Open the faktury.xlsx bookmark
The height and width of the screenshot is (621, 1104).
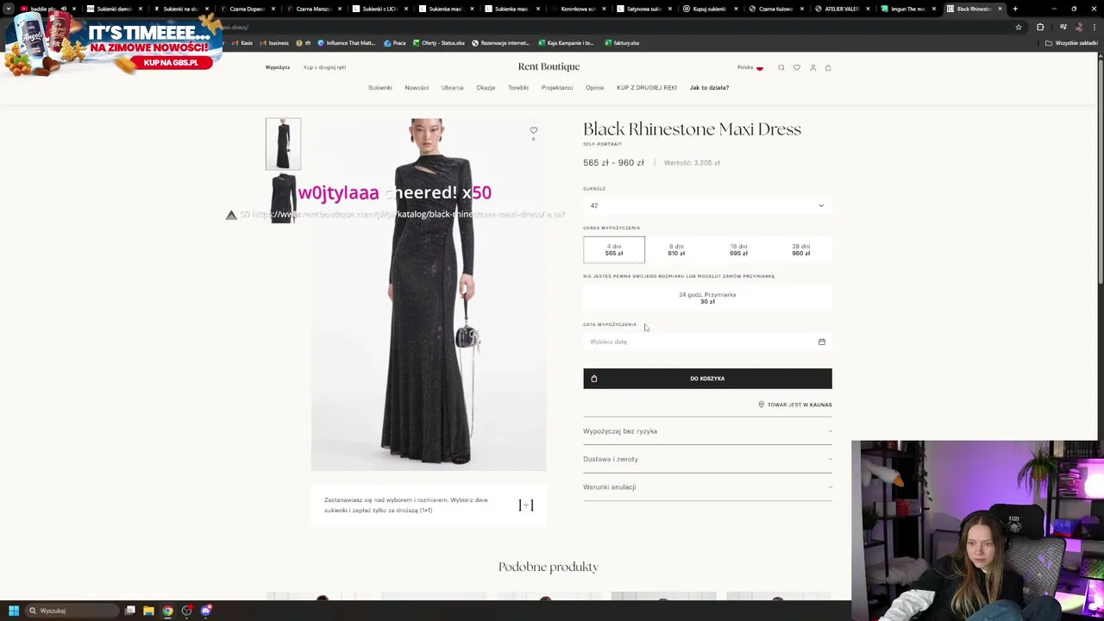click(622, 42)
